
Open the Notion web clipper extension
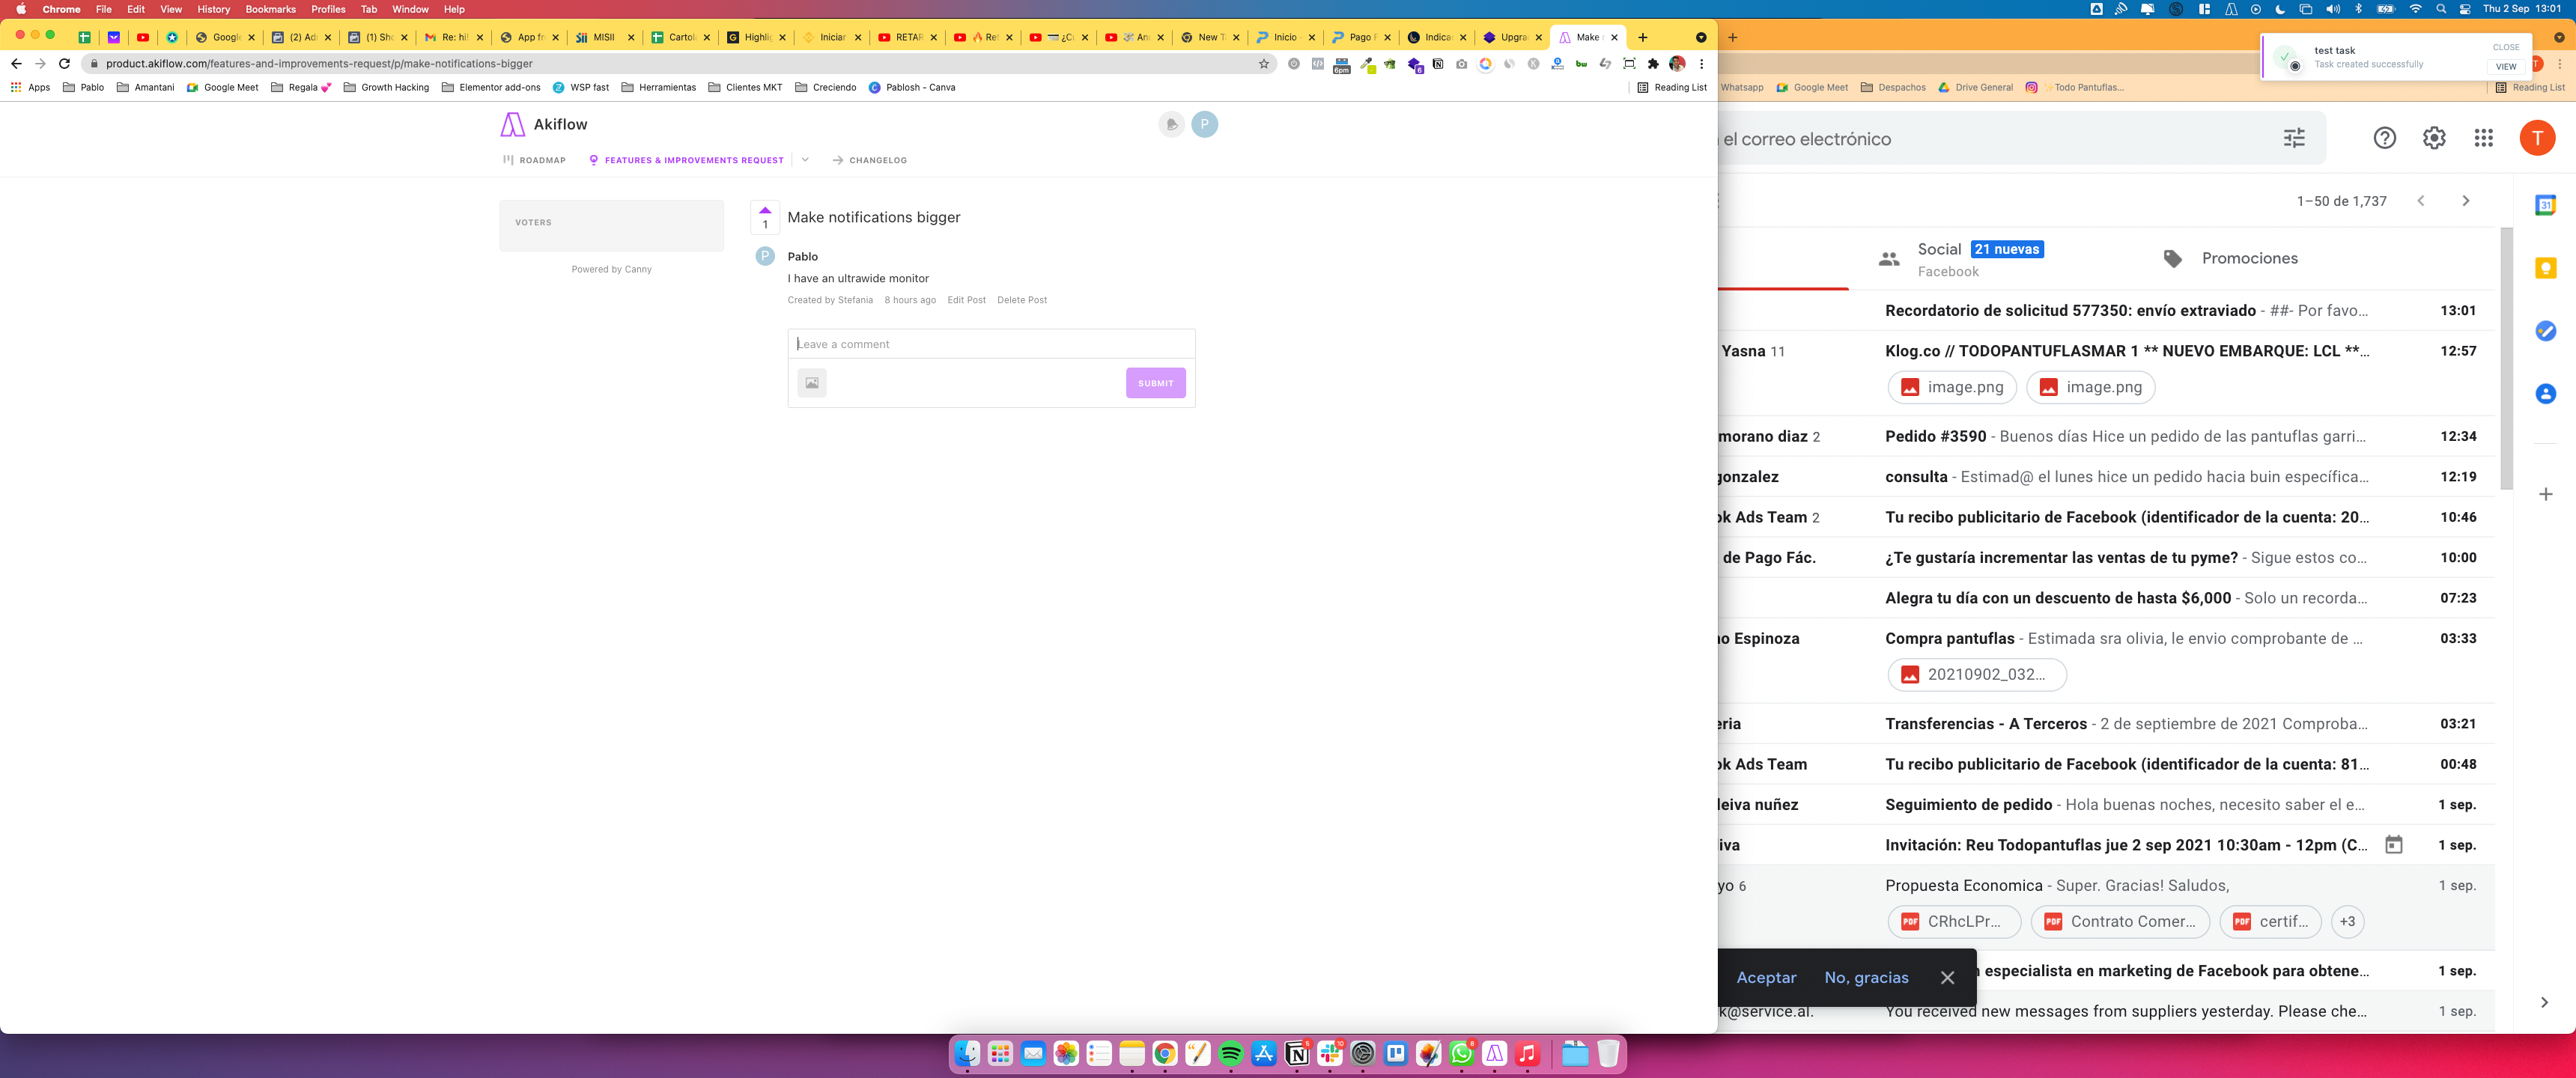tap(1438, 64)
